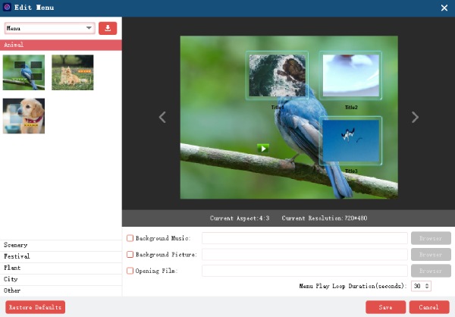The height and width of the screenshot is (317, 455).
Task: Enable the Background Music checkbox
Action: 130,238
